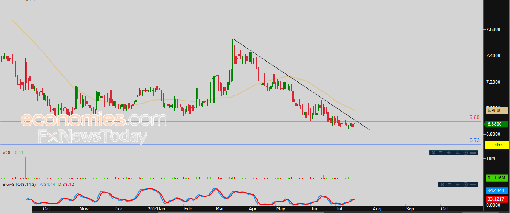Click the 10M volume axis label
Viewport: 510px width, 213px height.
click(491, 158)
